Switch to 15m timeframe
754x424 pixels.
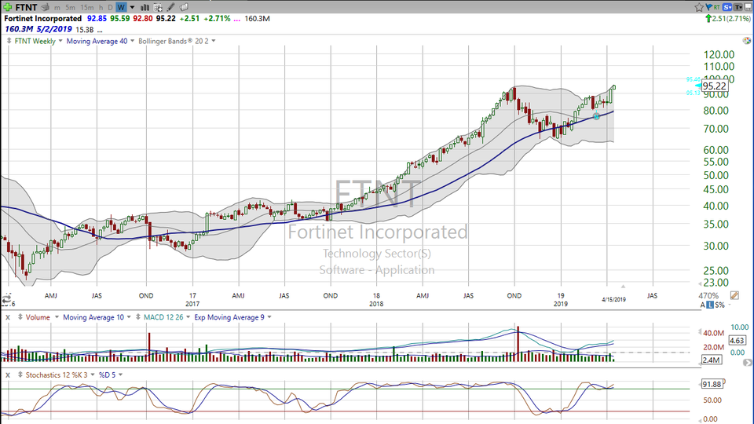(x=87, y=8)
